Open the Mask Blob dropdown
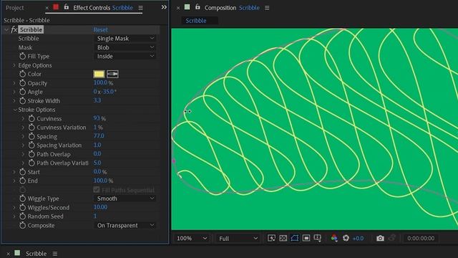Screen dimensions: 458x258 pos(125,47)
